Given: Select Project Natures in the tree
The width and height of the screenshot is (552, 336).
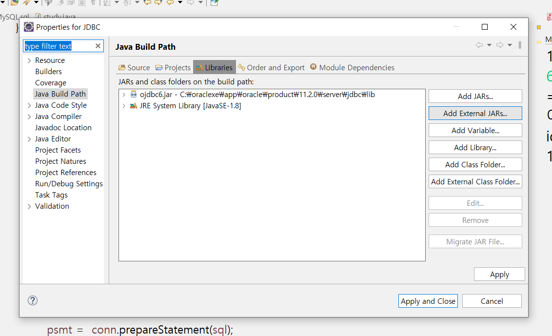Looking at the screenshot, I should coord(60,161).
